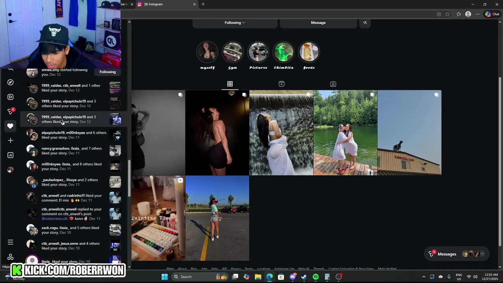Open the 'Pictures' story highlight

tap(258, 52)
